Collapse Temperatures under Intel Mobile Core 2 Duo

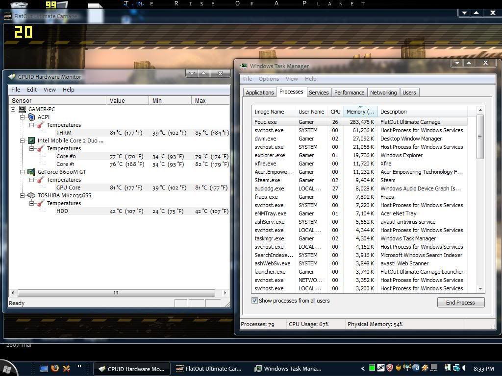pos(32,148)
